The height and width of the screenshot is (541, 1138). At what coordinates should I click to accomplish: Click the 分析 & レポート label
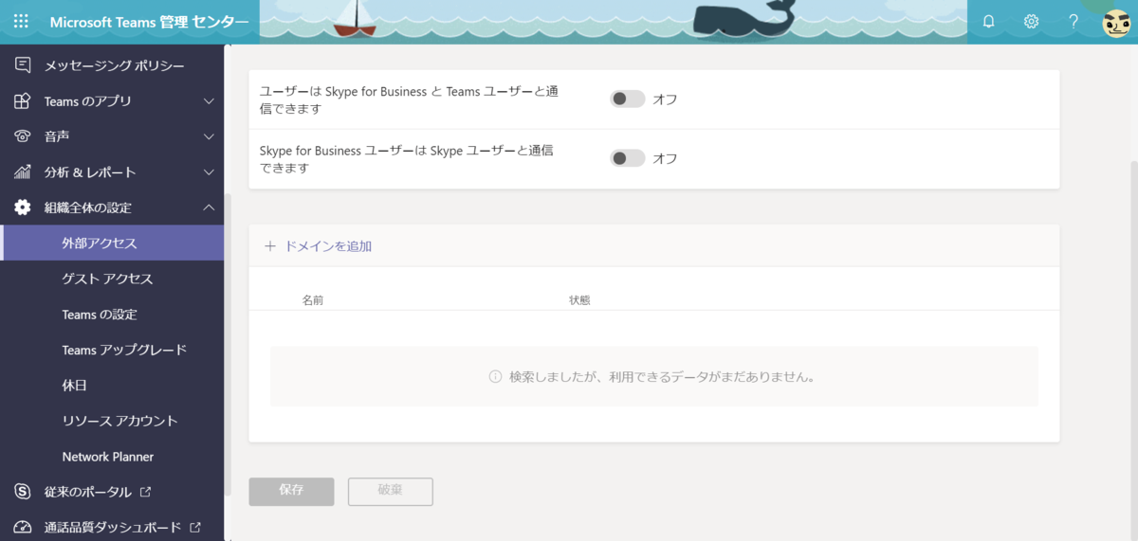tap(90, 172)
